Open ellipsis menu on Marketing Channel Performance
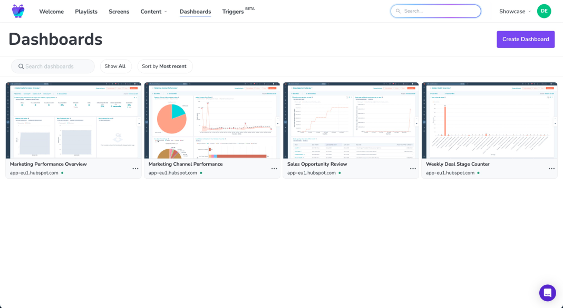Image resolution: width=563 pixels, height=308 pixels. click(x=274, y=168)
